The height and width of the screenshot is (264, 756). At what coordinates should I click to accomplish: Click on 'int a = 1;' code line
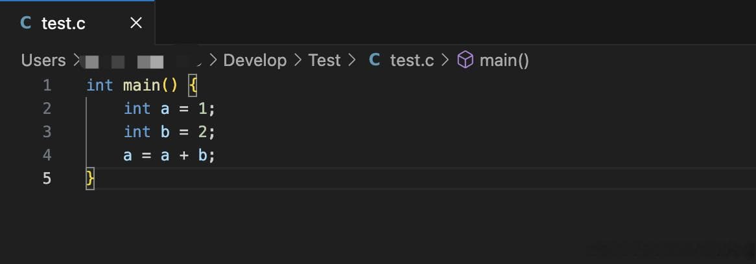click(x=169, y=109)
